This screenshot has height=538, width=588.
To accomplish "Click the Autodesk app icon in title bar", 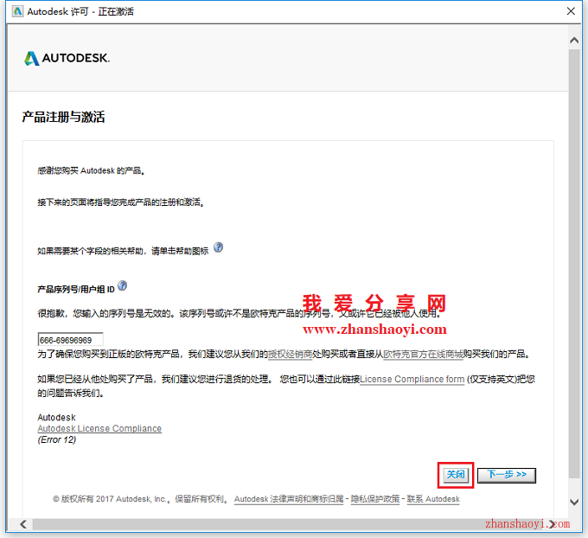I will click(x=17, y=11).
